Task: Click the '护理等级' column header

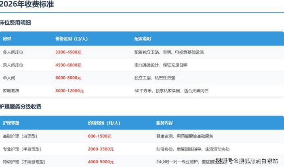Action: 11,123
